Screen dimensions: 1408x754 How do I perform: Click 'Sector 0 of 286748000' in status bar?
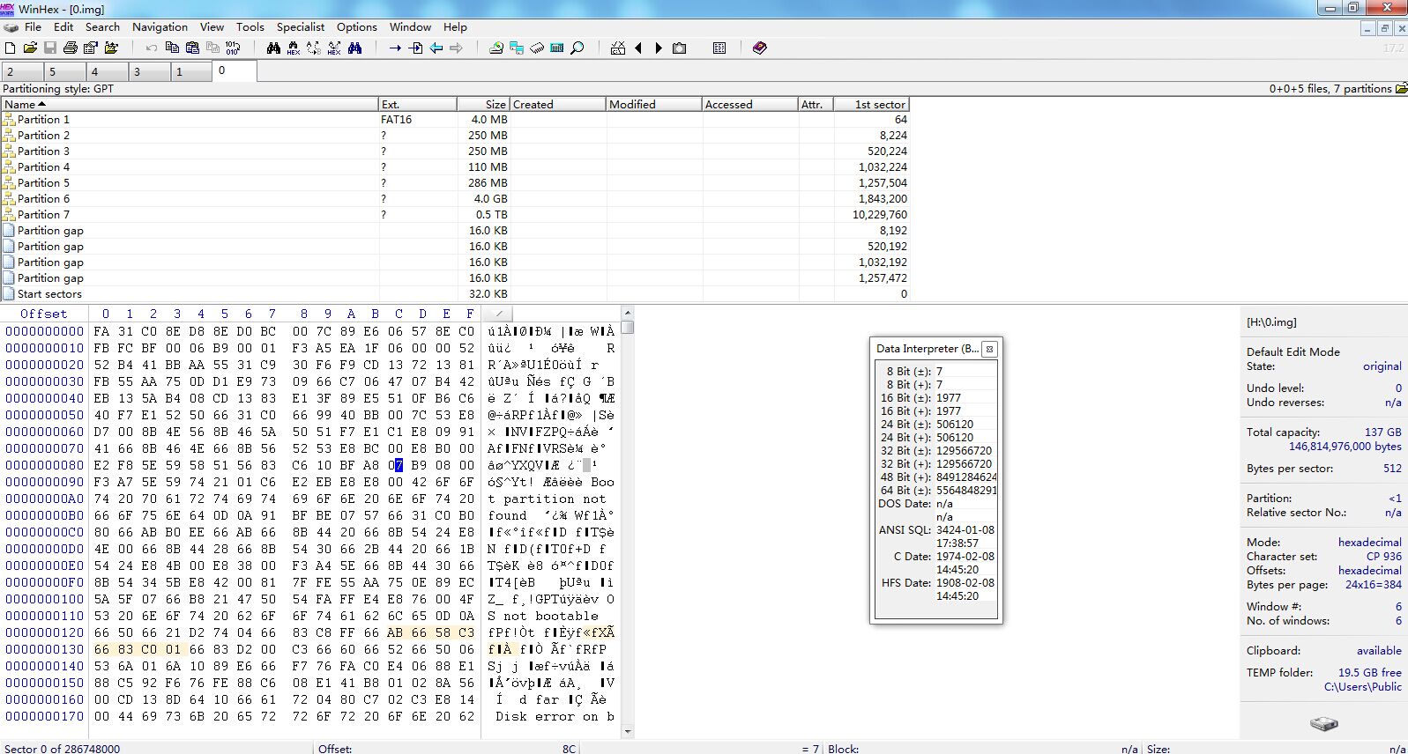click(62, 749)
